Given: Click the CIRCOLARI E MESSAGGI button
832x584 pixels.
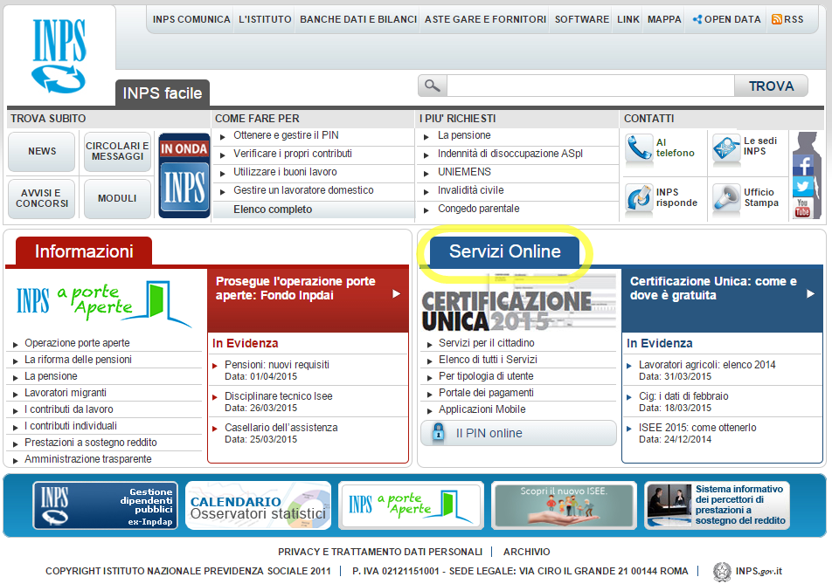Looking at the screenshot, I should [x=117, y=152].
